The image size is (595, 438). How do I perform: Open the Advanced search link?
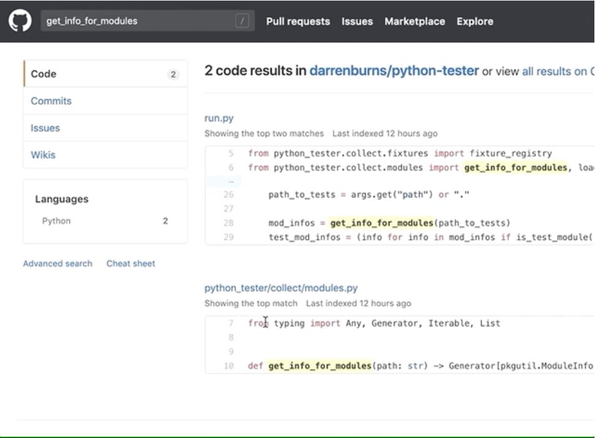[x=58, y=263]
